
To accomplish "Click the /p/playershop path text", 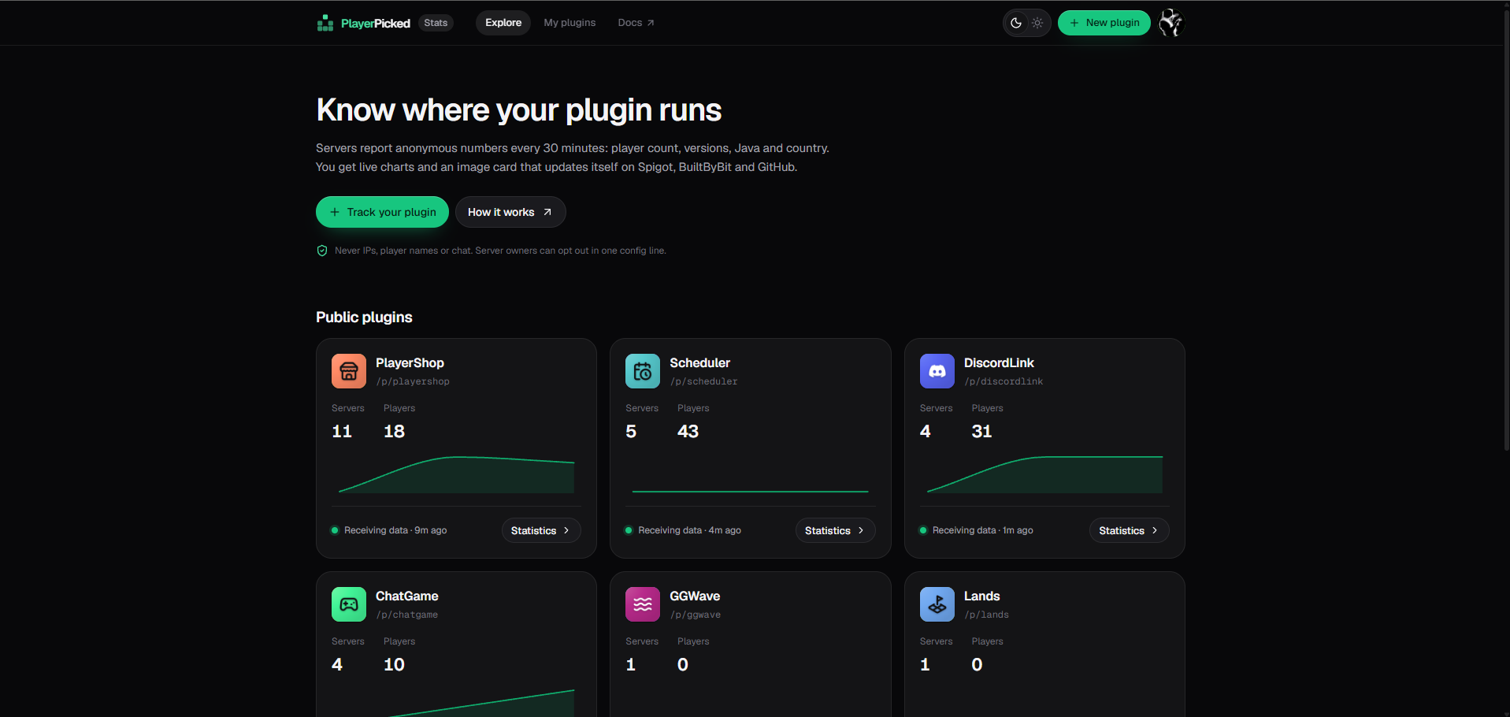I will [413, 381].
